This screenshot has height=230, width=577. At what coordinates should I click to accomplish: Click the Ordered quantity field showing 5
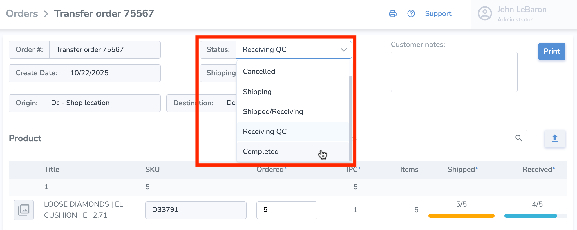coord(287,210)
